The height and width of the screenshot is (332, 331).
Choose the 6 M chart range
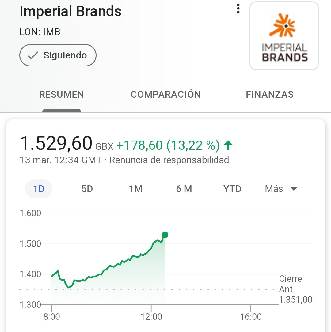tap(184, 189)
